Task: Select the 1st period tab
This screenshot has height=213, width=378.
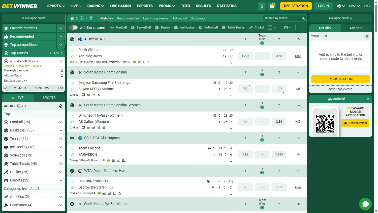Action: point(180,18)
